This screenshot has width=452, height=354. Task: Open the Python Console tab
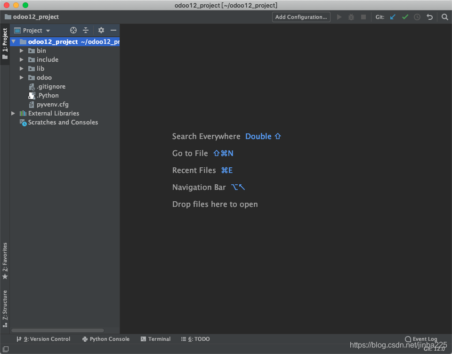coord(106,339)
